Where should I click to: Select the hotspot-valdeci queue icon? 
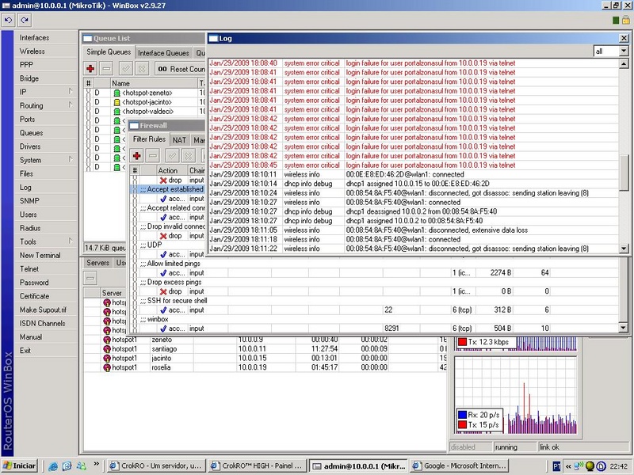pos(116,112)
